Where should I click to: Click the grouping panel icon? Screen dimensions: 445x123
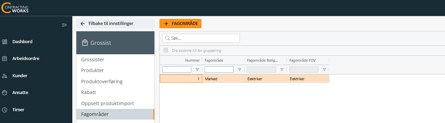pyautogui.click(x=166, y=51)
